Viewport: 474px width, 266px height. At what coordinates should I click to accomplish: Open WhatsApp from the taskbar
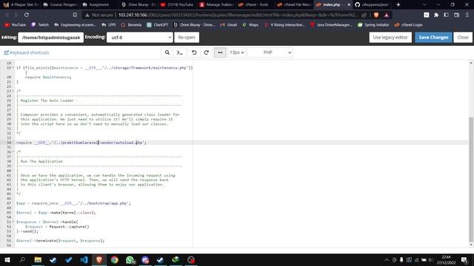point(130,260)
